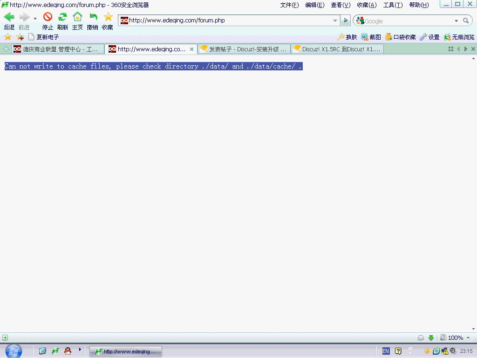Click the 换肤 skin button
Image resolution: width=477 pixels, height=358 pixels.
click(x=347, y=37)
